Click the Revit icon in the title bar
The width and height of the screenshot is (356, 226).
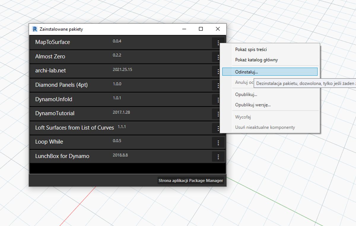click(35, 29)
